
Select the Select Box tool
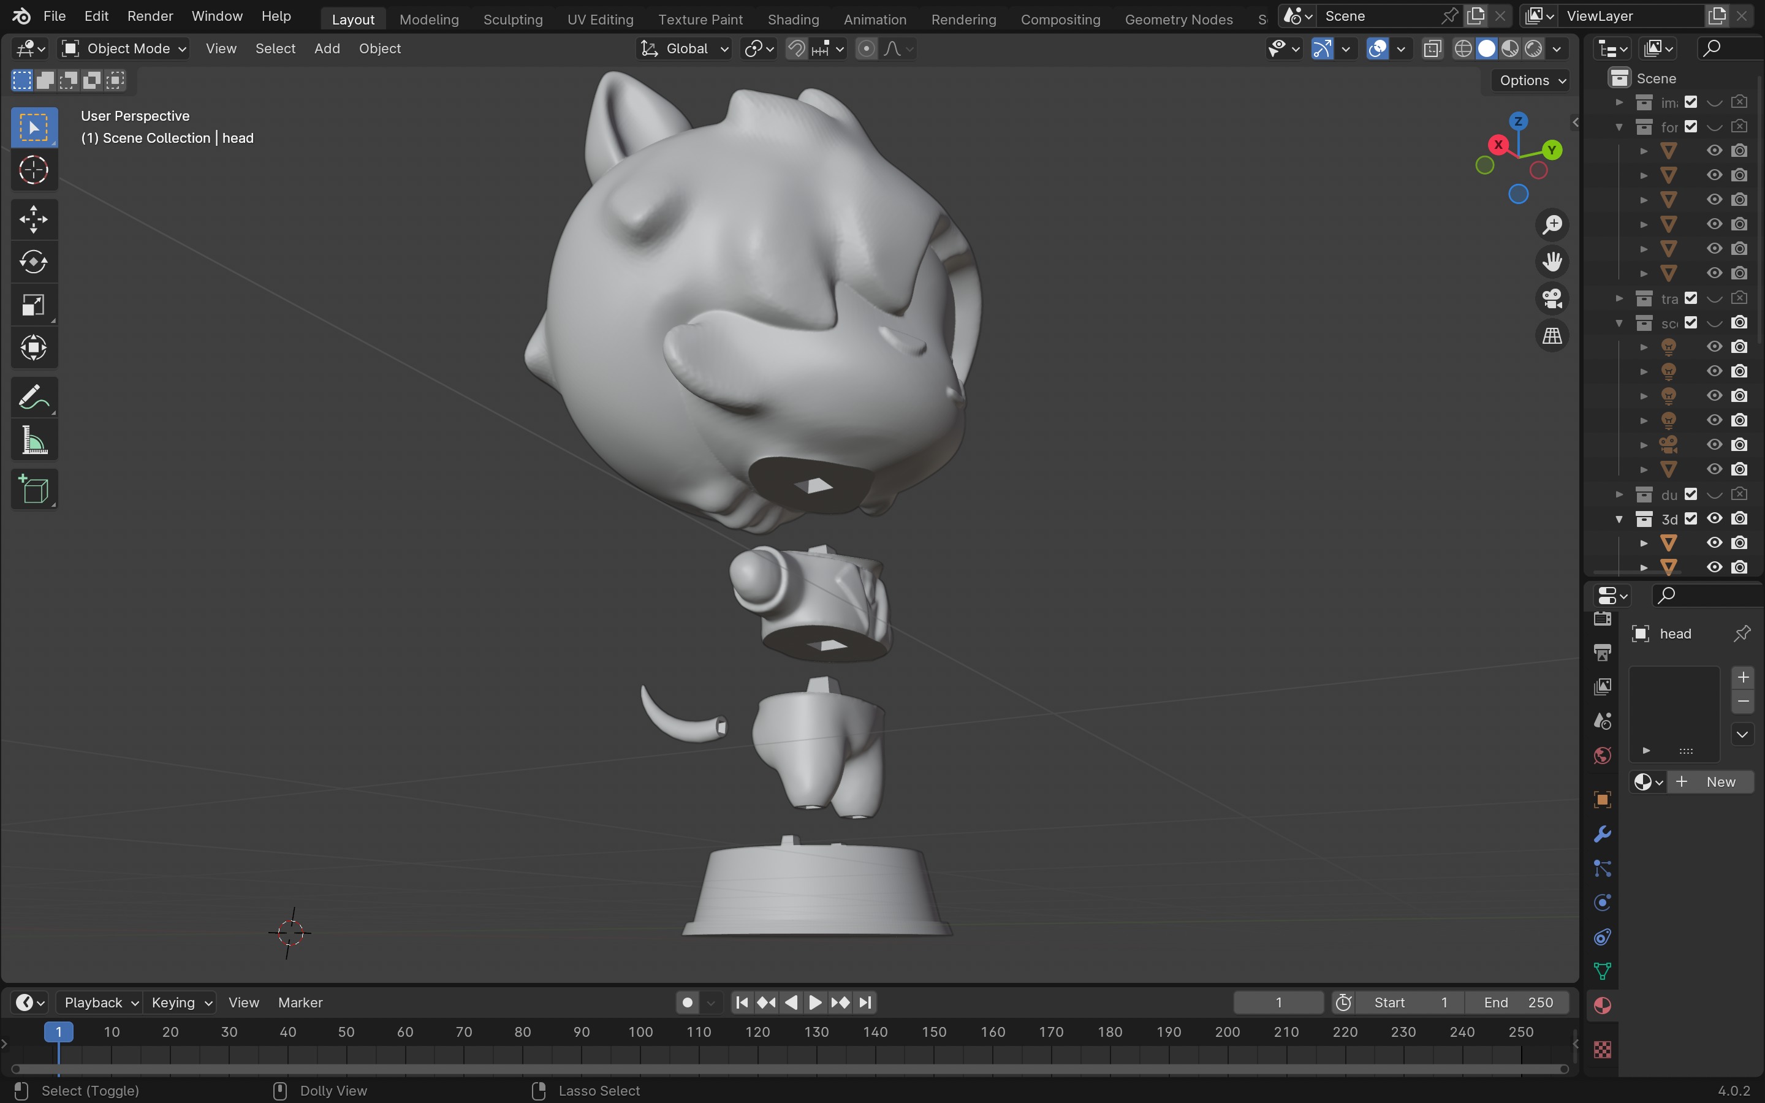34,127
